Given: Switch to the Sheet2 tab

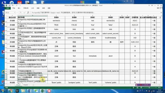Looking at the screenshot, I should [x=26, y=85].
